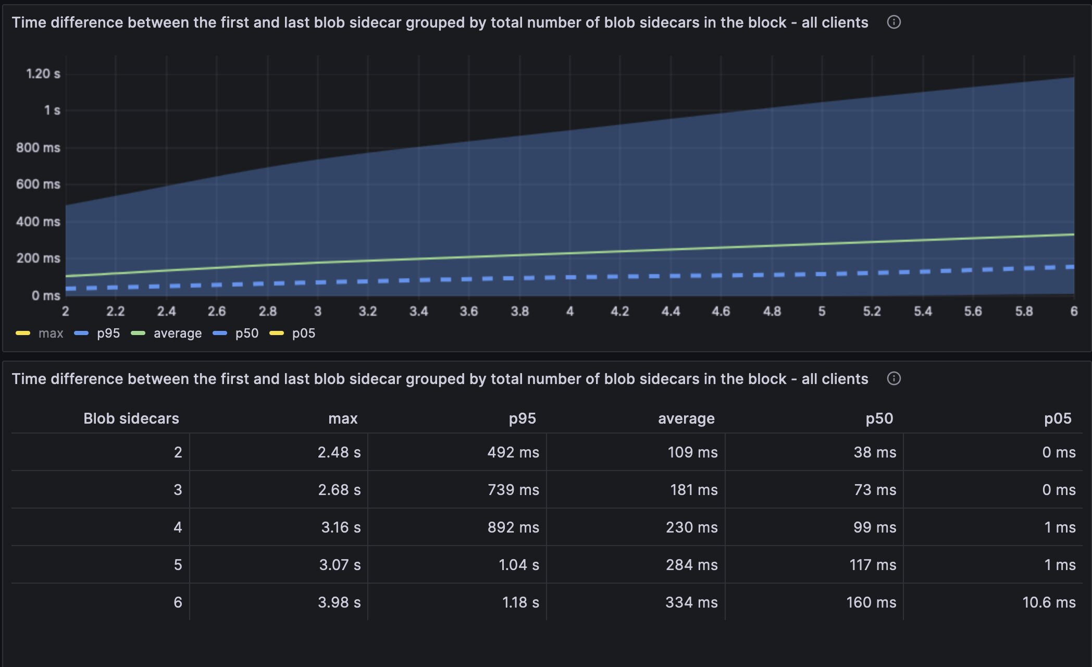Toggle the p95 series in legend

[x=108, y=333]
